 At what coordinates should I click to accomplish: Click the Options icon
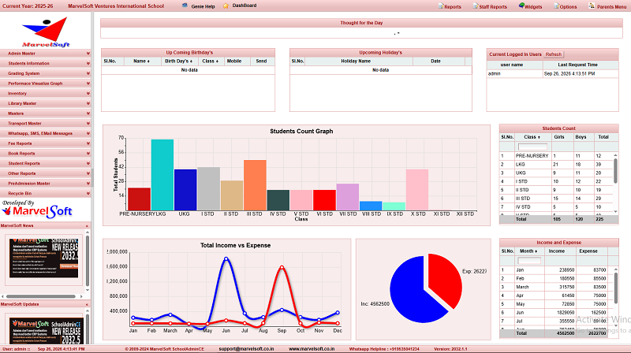557,6
